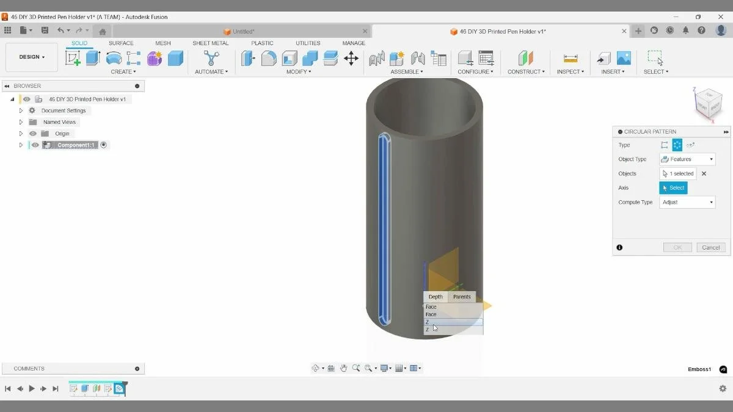The width and height of the screenshot is (733, 412).
Task: Expand the Origin node in browser tree
Action: tap(21, 133)
